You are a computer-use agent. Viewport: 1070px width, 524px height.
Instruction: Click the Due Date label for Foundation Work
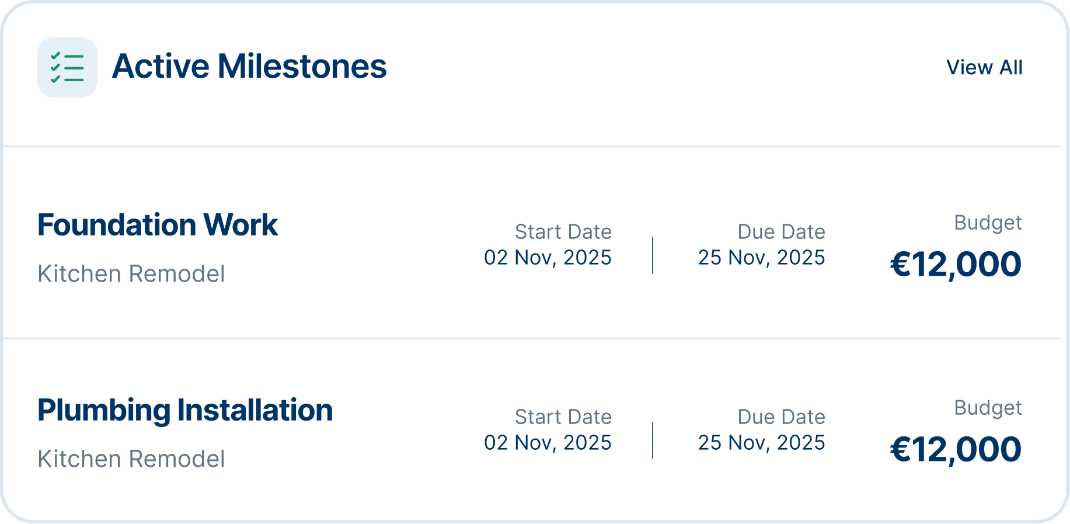(x=781, y=232)
